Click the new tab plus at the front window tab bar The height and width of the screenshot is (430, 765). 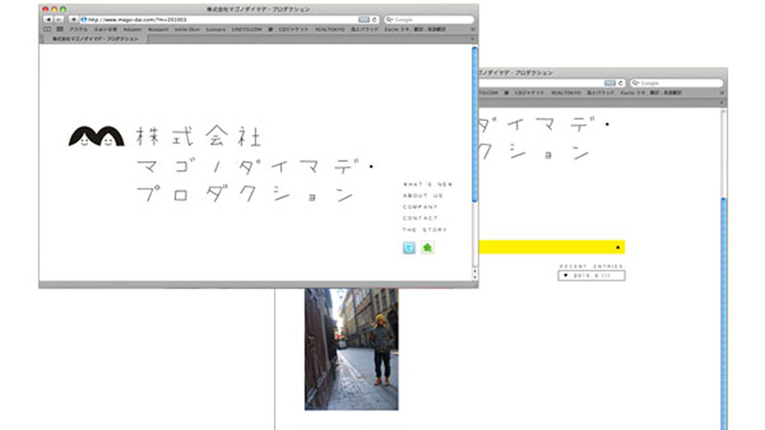(472, 38)
